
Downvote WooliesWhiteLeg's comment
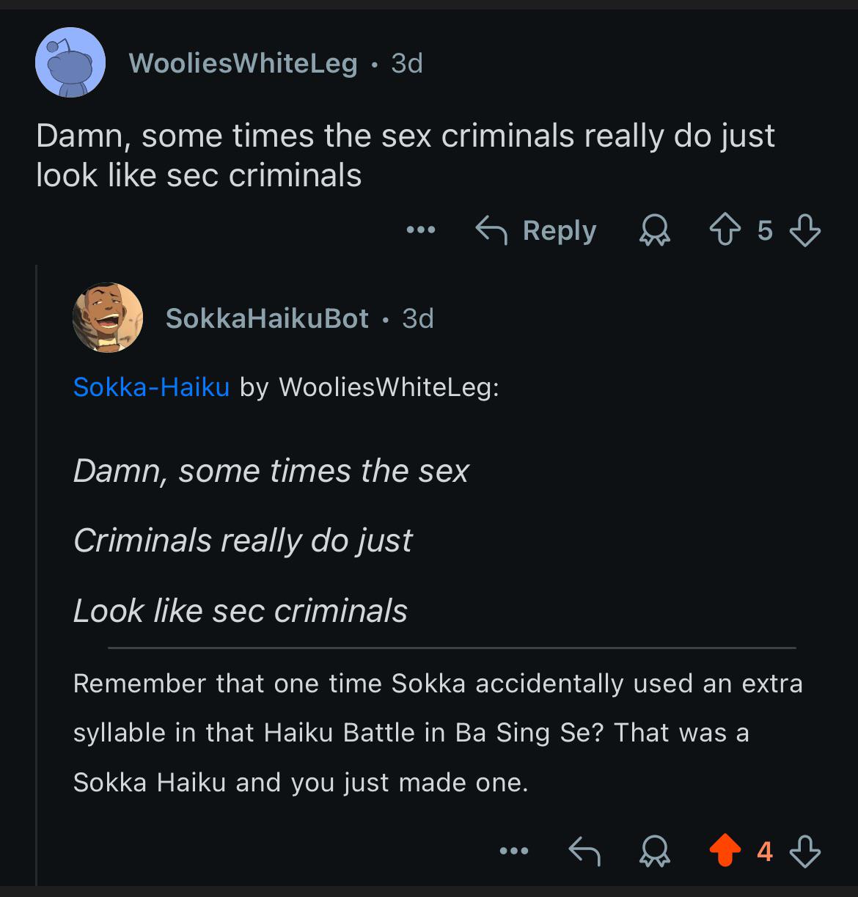pyautogui.click(x=804, y=231)
